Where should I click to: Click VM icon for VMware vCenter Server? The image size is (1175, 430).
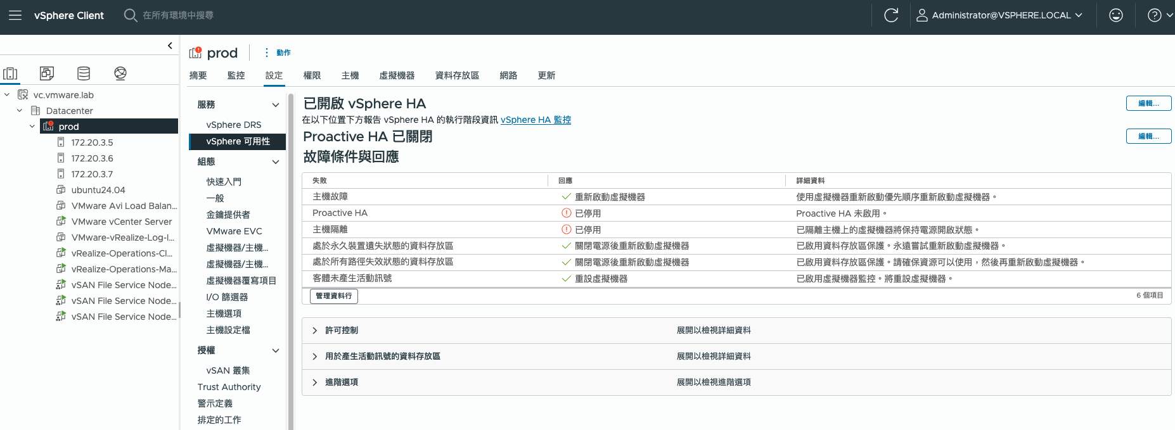(x=61, y=222)
